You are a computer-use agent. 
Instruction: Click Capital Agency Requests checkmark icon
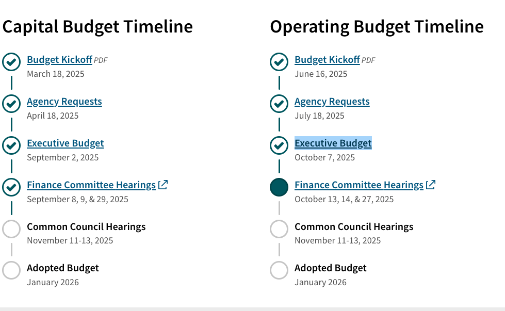(11, 104)
